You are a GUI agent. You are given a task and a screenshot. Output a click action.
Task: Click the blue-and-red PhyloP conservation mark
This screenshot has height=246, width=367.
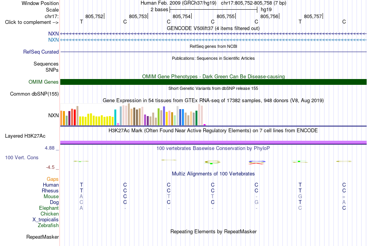pyautogui.click(x=257, y=162)
